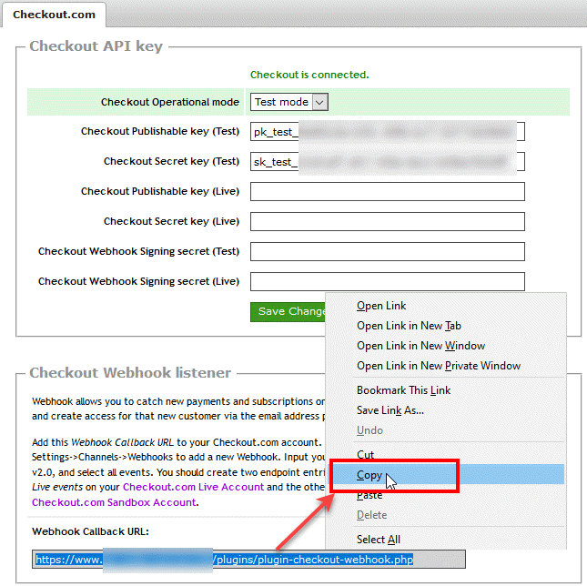
Task: Open the Checkout.com Sandbox Account link
Action: pos(114,502)
